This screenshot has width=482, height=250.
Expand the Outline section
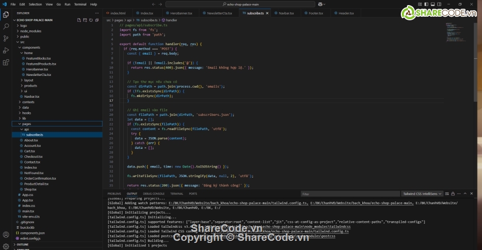pos(22,244)
